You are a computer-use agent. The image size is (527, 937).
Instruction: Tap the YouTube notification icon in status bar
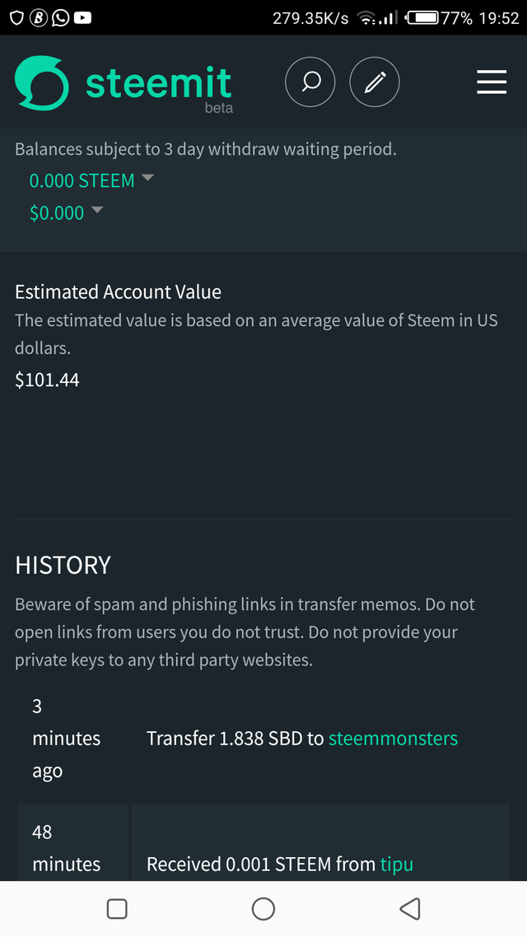tap(82, 17)
